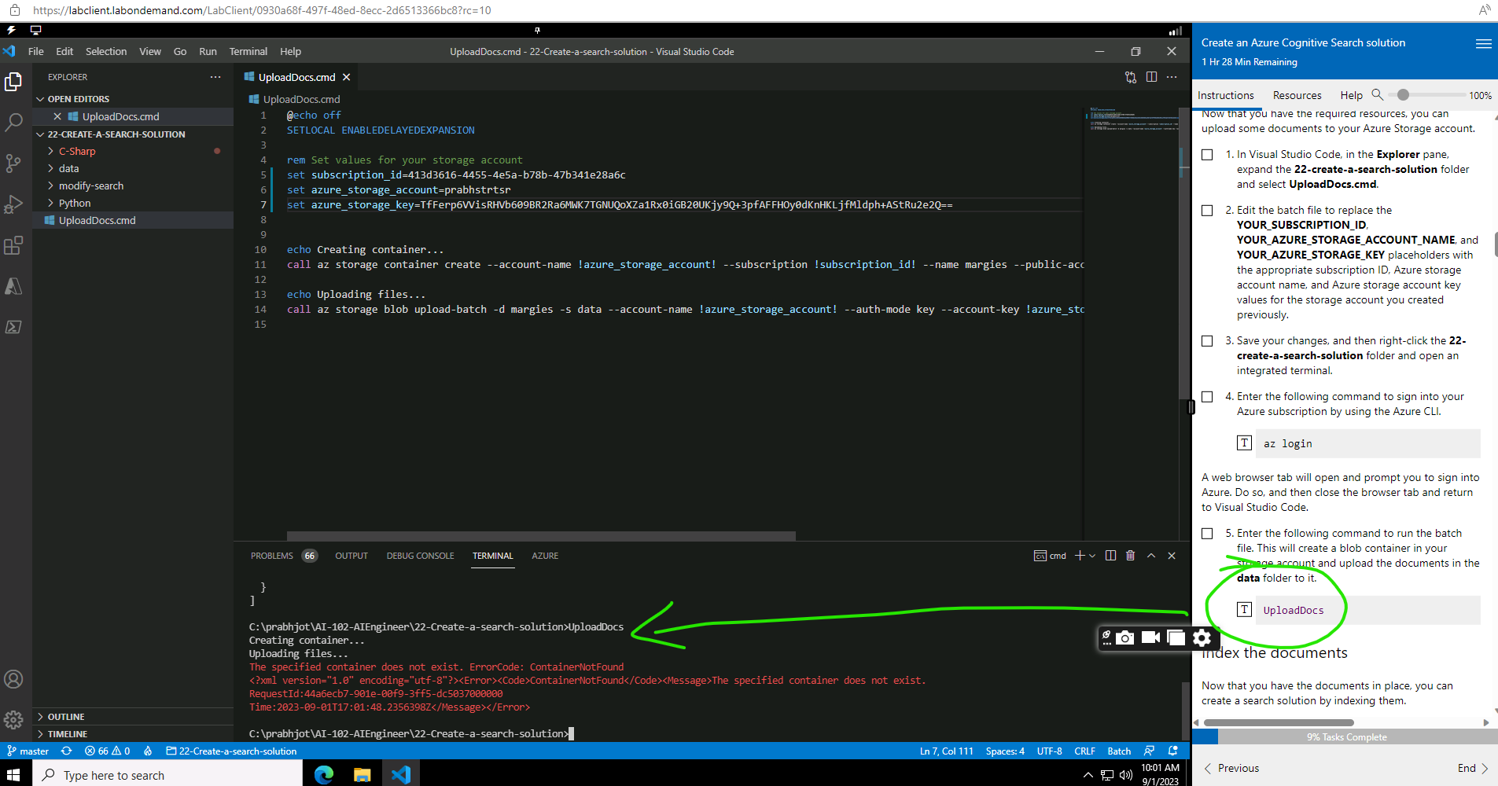Click Type icon beside az login command
1498x786 pixels.
[1244, 443]
